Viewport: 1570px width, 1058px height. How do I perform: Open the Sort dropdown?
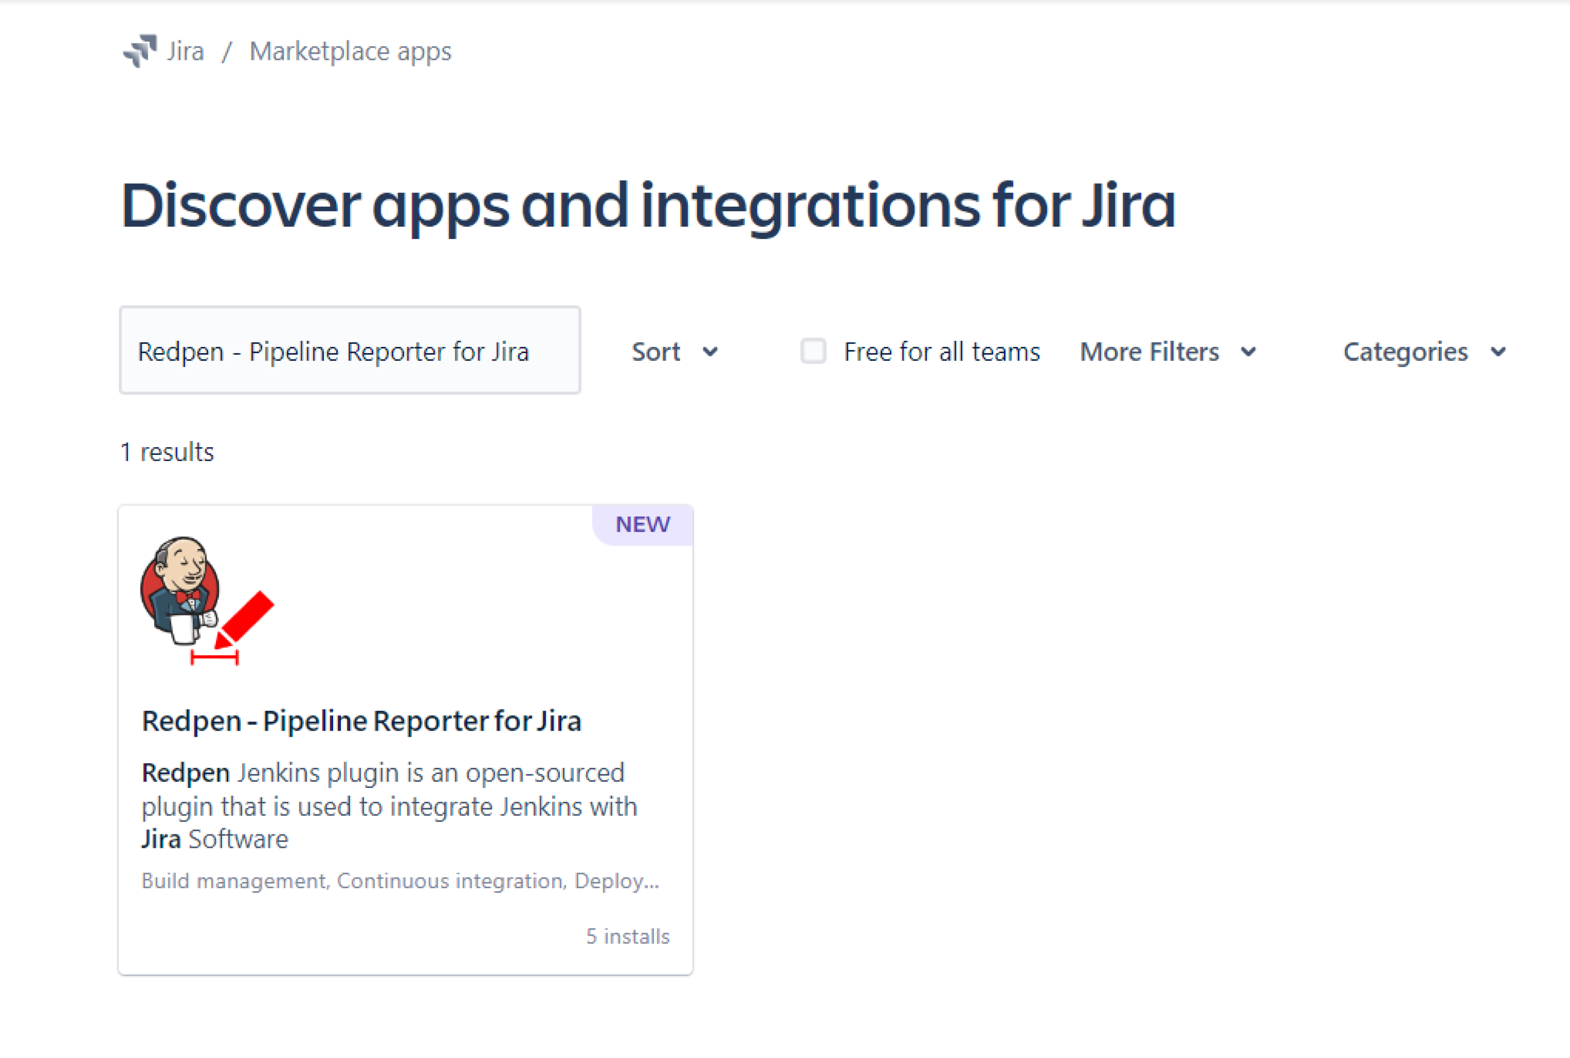coord(674,352)
